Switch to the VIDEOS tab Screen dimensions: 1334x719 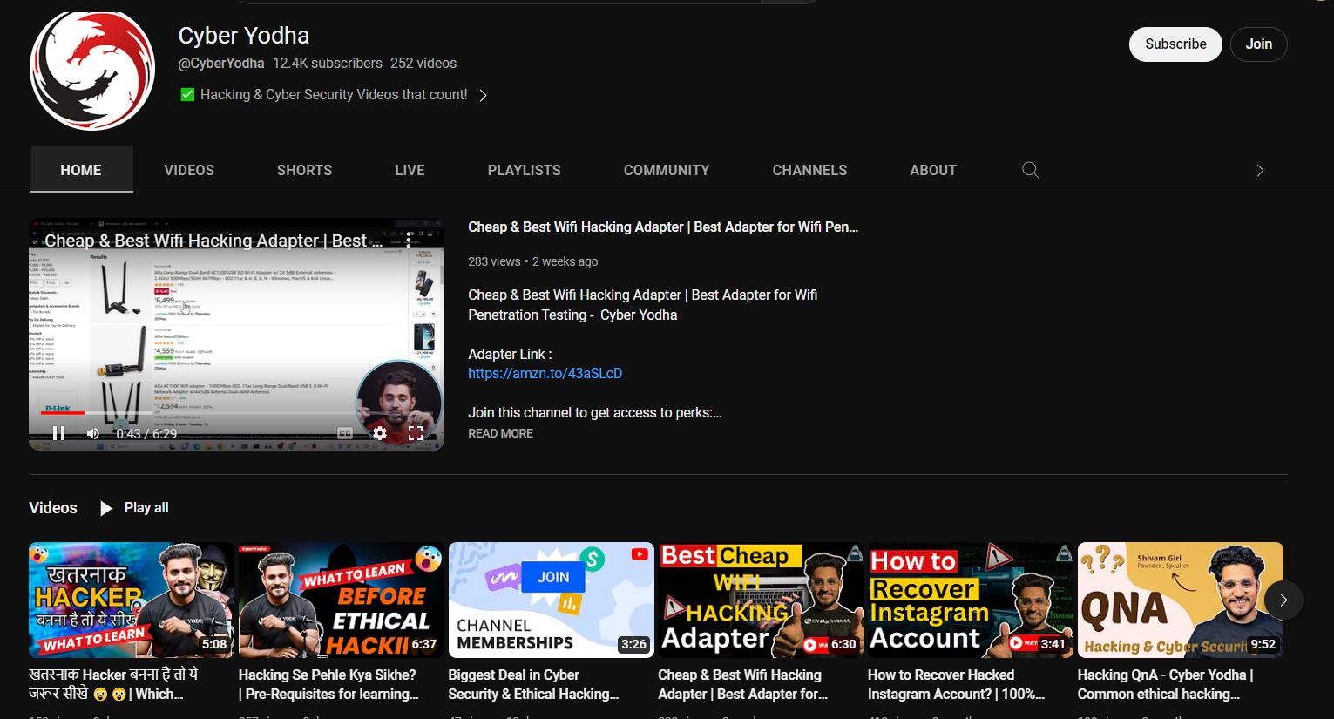[188, 170]
